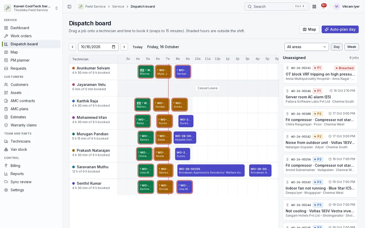This screenshot has width=365, height=228.
Task: Select technician Arunkumar Selvam
Action: click(x=93, y=68)
